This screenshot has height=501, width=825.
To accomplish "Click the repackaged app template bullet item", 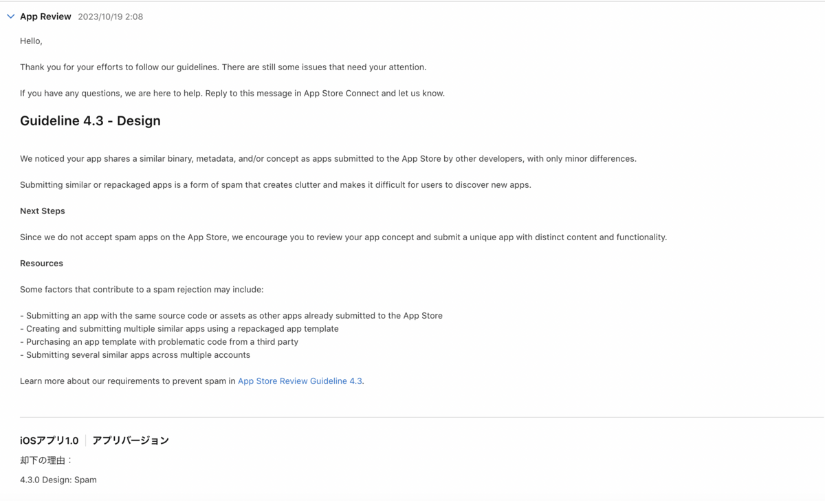I will [x=179, y=328].
